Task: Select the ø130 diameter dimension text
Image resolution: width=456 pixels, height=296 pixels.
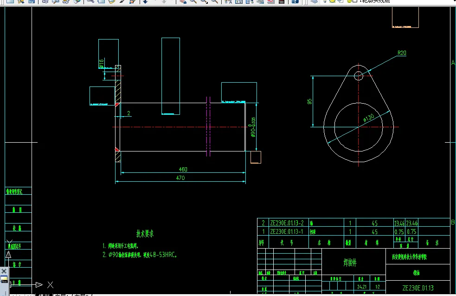Action: (x=368, y=118)
